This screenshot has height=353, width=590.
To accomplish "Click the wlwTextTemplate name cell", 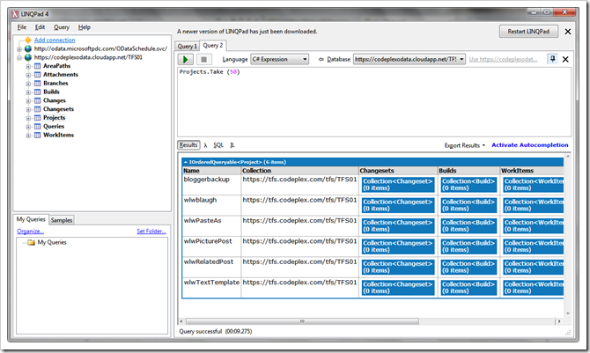I will tap(211, 288).
